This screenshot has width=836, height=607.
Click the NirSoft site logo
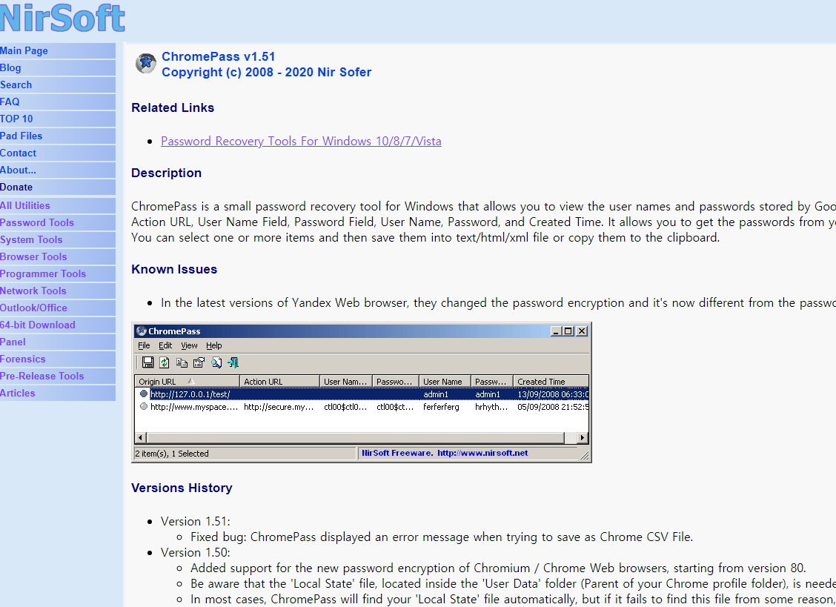click(62, 18)
